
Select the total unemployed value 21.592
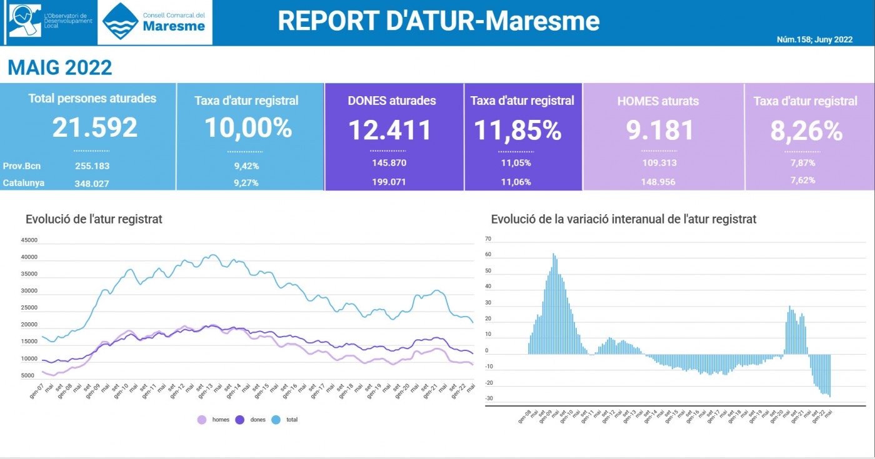(94, 127)
